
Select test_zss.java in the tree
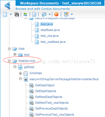[x=49, y=36]
